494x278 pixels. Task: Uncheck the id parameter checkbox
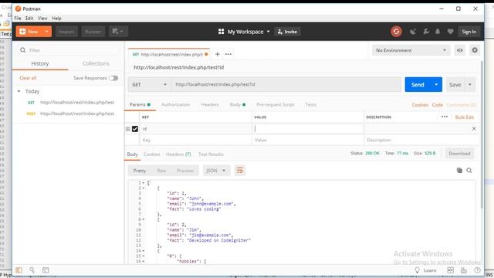click(x=135, y=129)
